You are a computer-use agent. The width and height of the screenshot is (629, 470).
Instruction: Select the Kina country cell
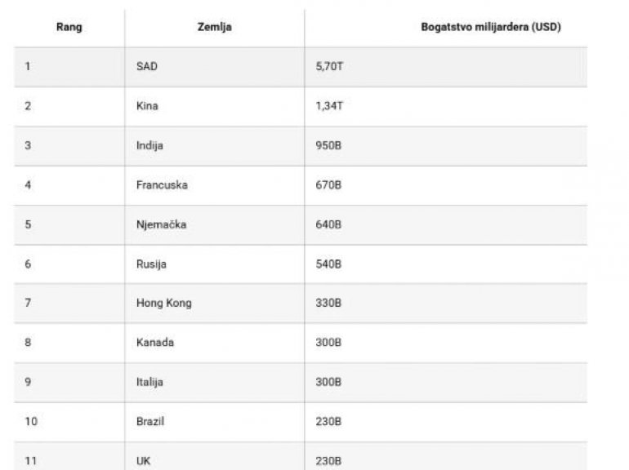click(147, 106)
